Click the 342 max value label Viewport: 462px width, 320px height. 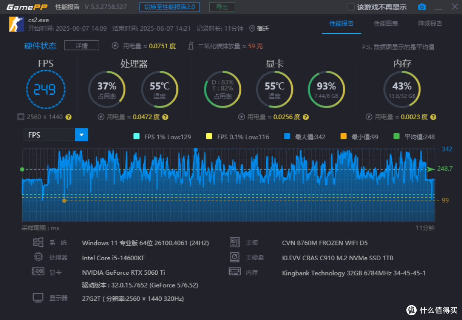(447, 149)
